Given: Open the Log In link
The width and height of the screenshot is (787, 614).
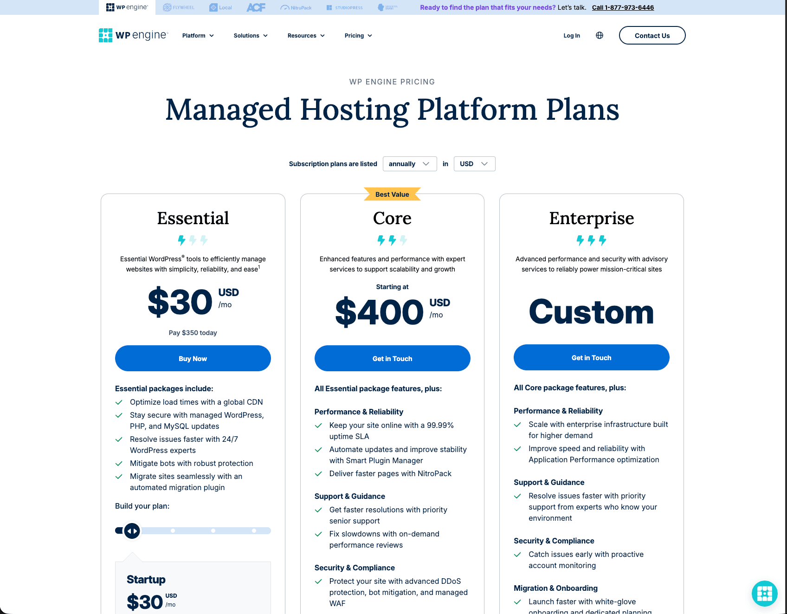Looking at the screenshot, I should [x=572, y=36].
